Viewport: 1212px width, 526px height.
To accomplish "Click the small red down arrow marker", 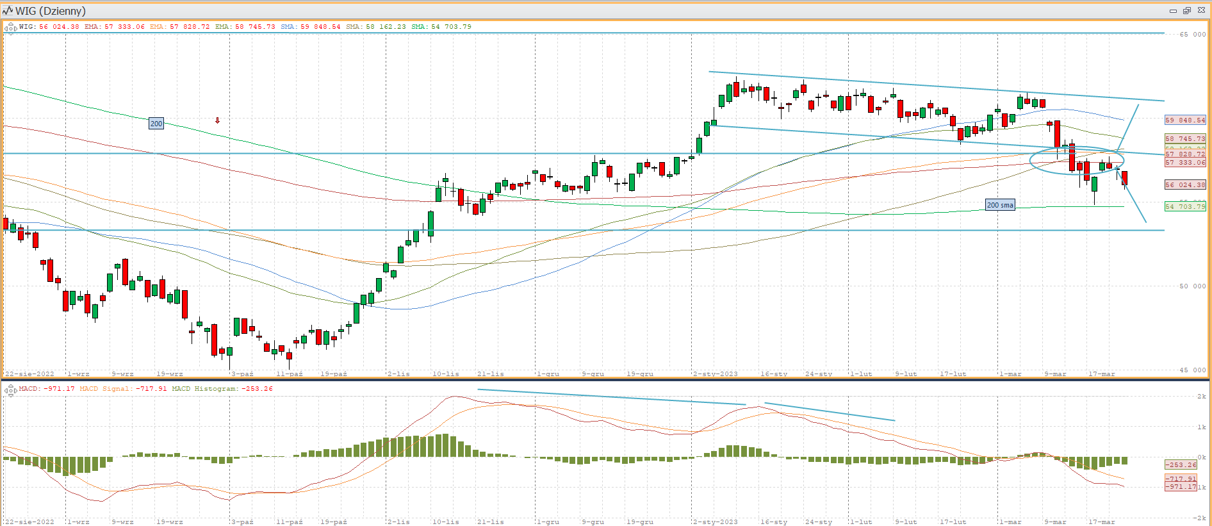I will click(x=218, y=120).
